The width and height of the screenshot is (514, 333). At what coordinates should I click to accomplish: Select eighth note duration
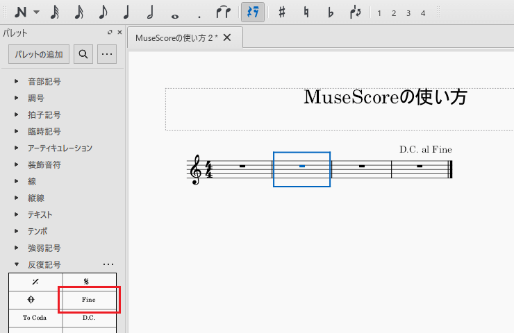103,12
